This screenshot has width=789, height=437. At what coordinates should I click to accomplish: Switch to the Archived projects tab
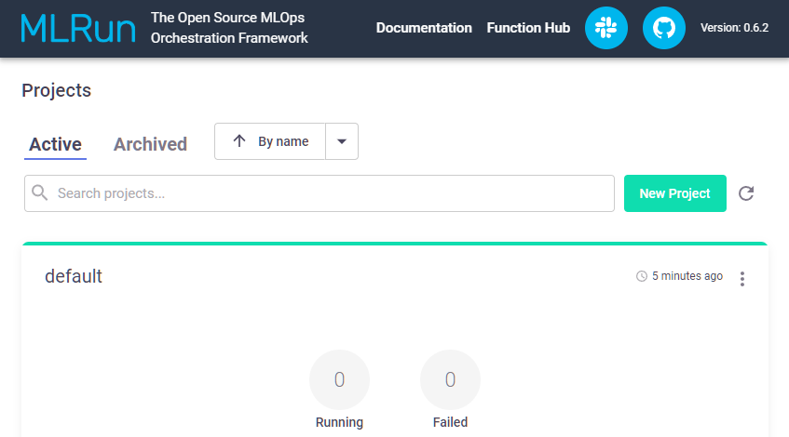coord(150,144)
